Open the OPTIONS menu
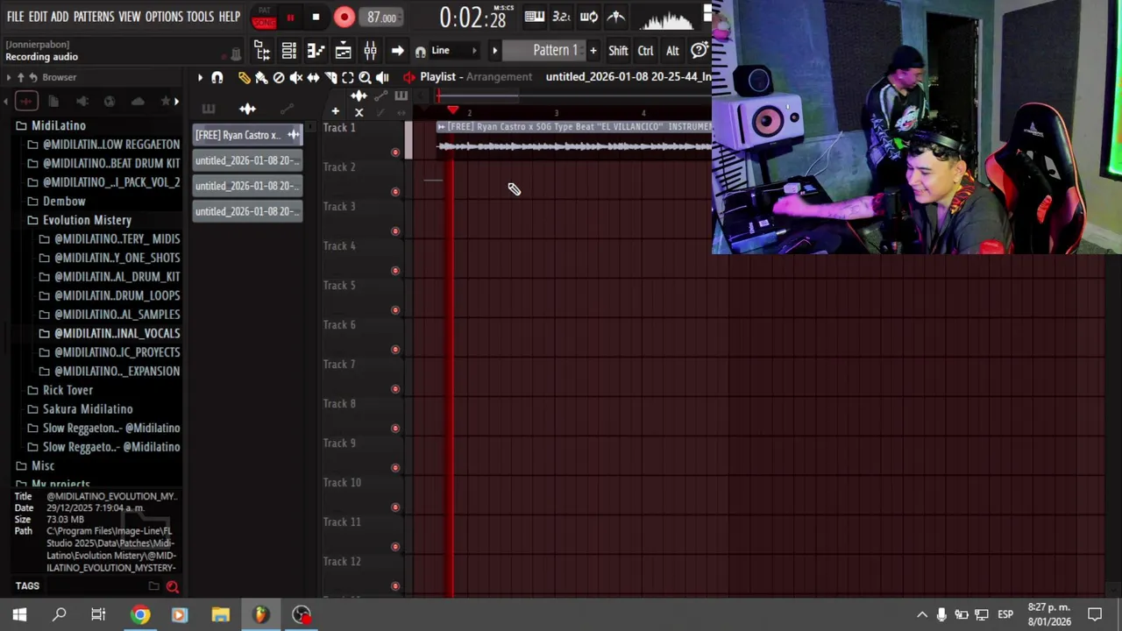The image size is (1122, 631). (x=164, y=17)
